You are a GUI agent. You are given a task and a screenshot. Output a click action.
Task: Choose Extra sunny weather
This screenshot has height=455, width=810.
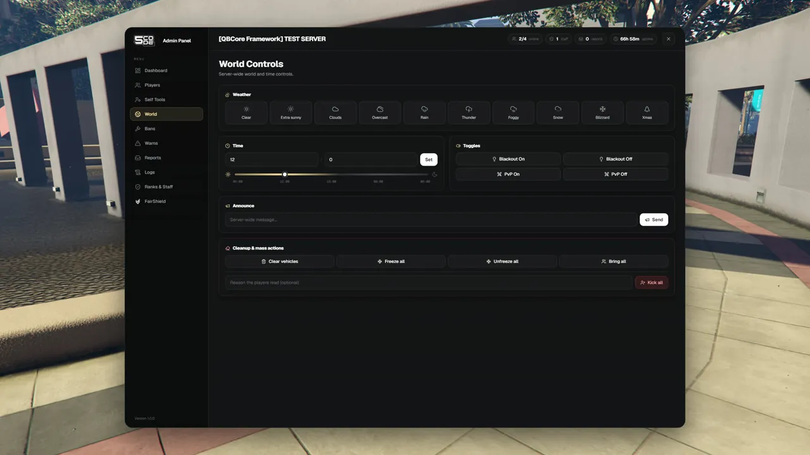[291, 112]
